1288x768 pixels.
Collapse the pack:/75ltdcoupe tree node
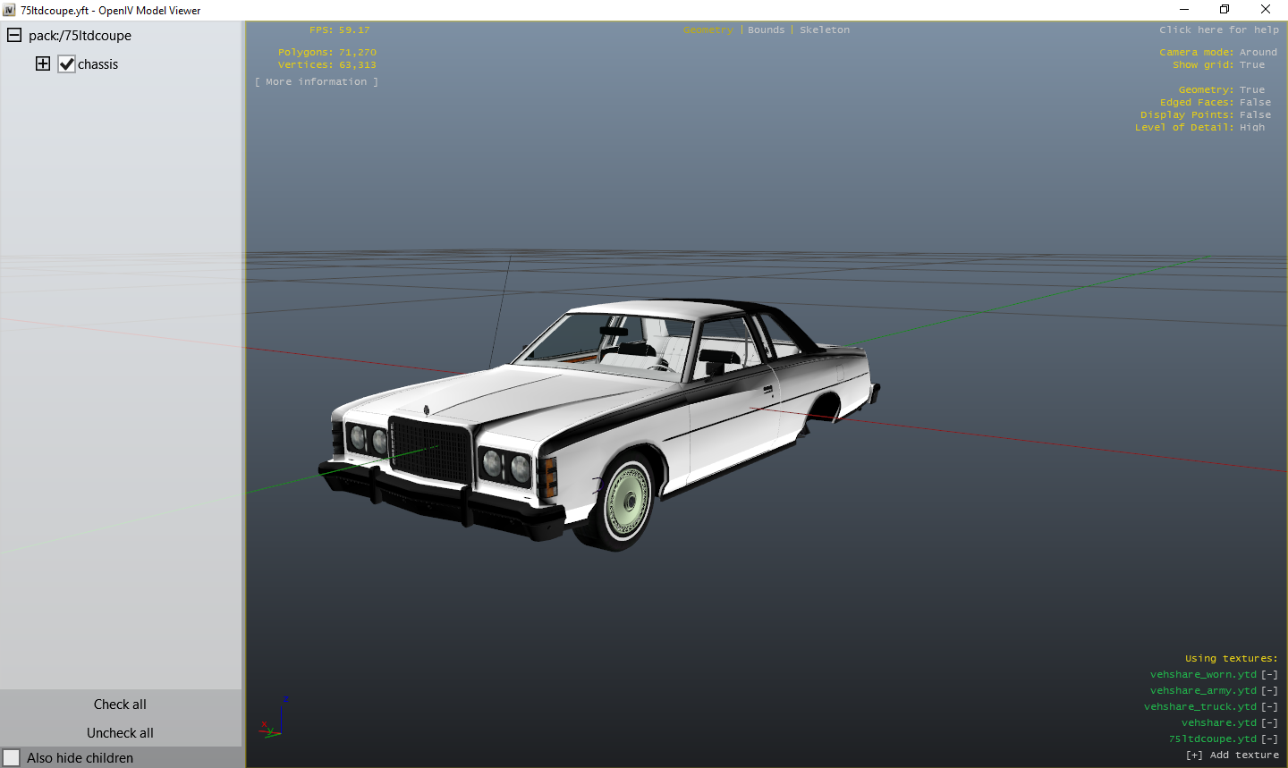pyautogui.click(x=13, y=35)
